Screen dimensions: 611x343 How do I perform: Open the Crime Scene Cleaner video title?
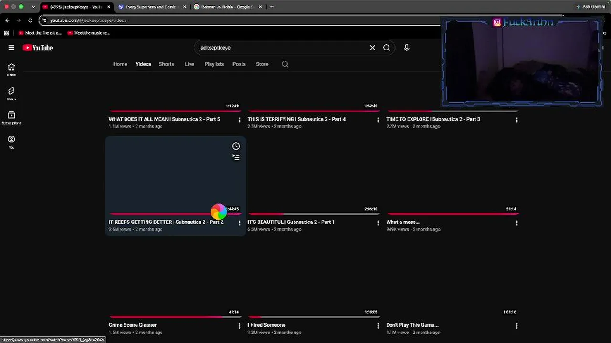133,325
